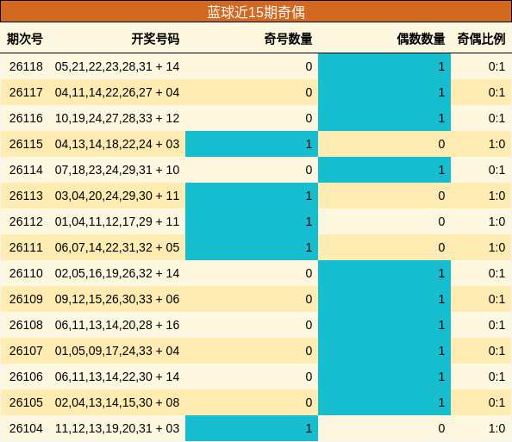Viewport: 512px width, 442px height.
Task: Click odd count 0 in row 26109
Action: [x=309, y=299]
